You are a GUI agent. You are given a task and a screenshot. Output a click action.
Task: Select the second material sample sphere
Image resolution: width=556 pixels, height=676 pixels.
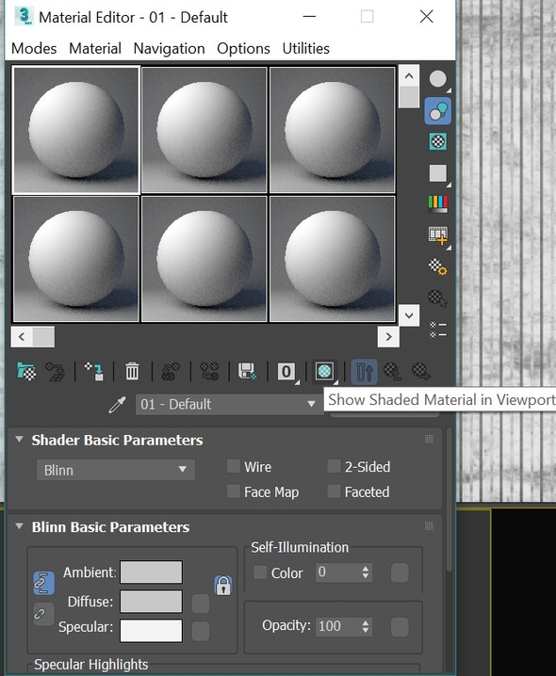point(204,130)
